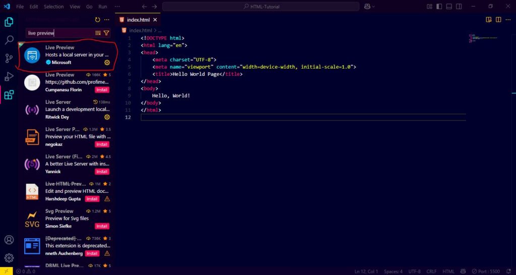
Task: Click the Hello, World! line in editor
Action: (171, 95)
